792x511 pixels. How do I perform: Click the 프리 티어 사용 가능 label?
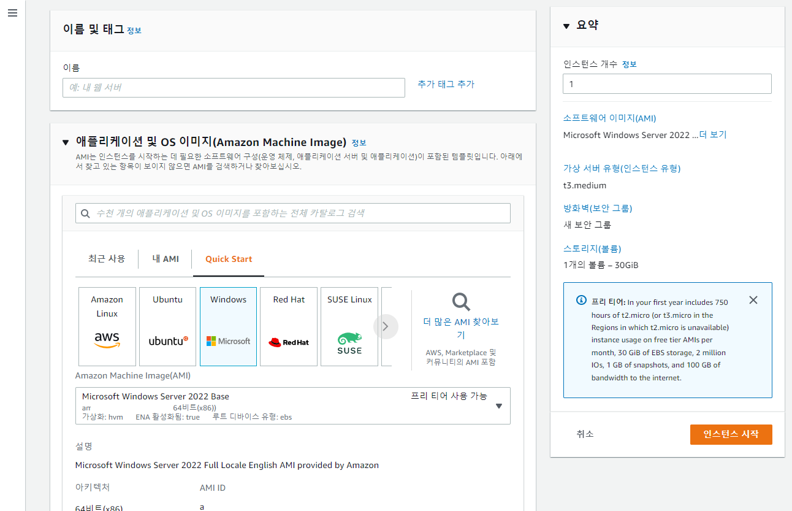click(449, 396)
